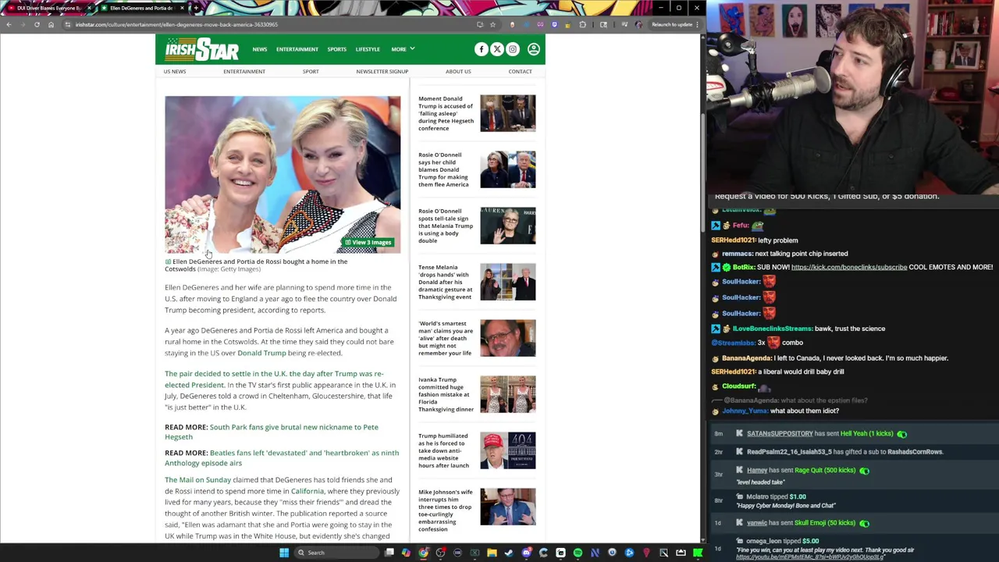Open Chrome from the taskbar
Viewport: 999px width, 562px height.
(x=423, y=553)
